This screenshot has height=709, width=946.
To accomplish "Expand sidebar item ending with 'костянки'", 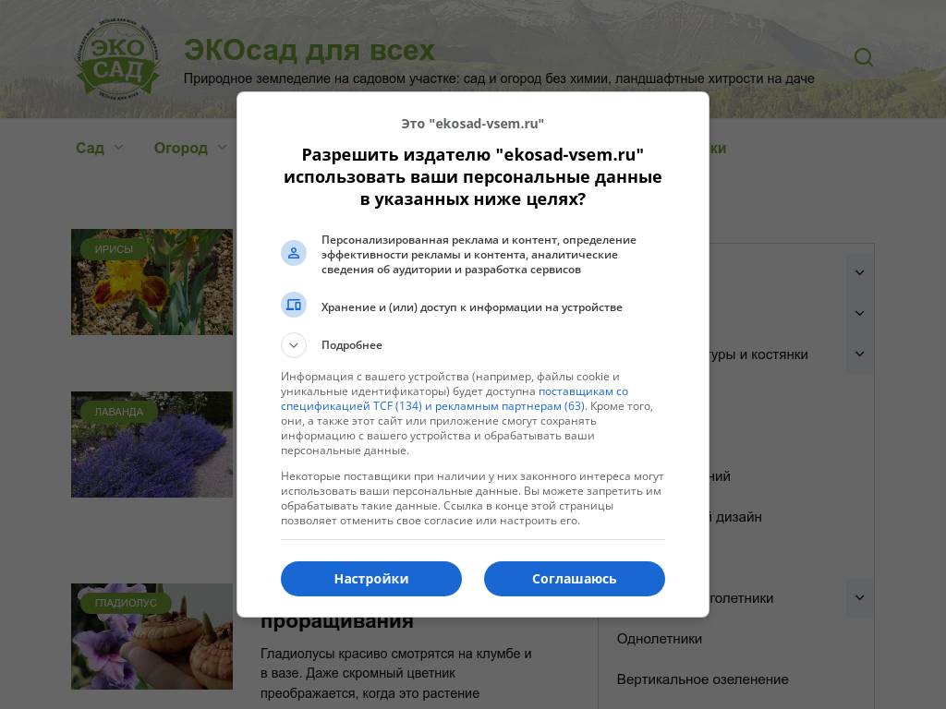I will (x=860, y=354).
